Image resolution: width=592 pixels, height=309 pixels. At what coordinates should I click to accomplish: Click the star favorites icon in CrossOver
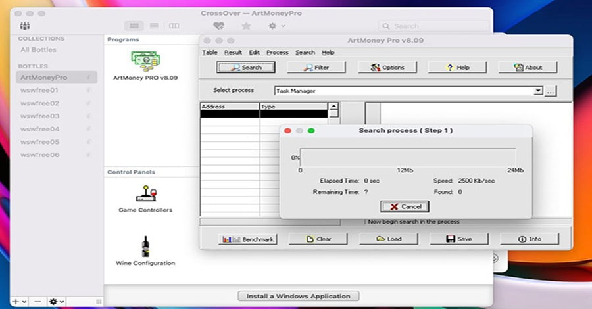(246, 26)
